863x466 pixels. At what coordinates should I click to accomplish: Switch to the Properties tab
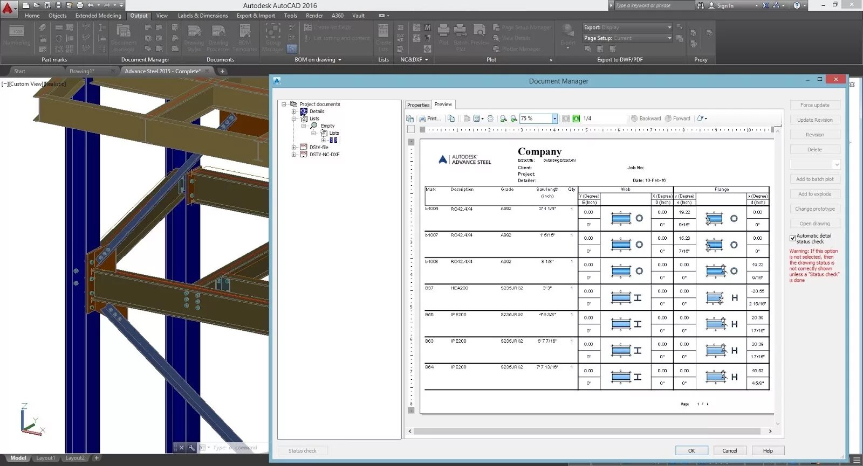418,105
